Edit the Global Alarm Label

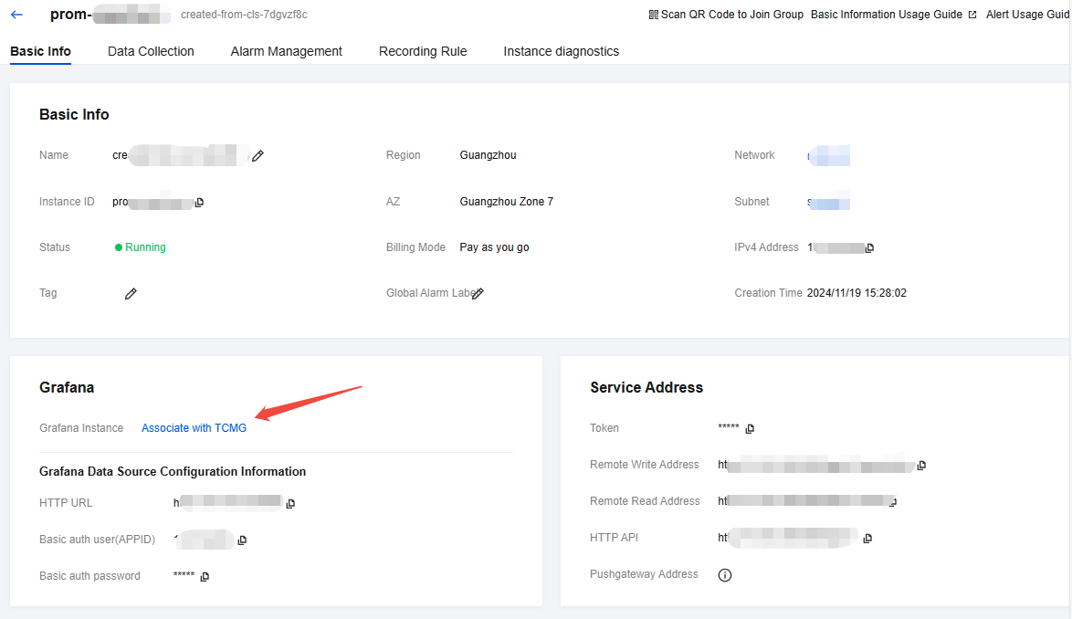[478, 294]
